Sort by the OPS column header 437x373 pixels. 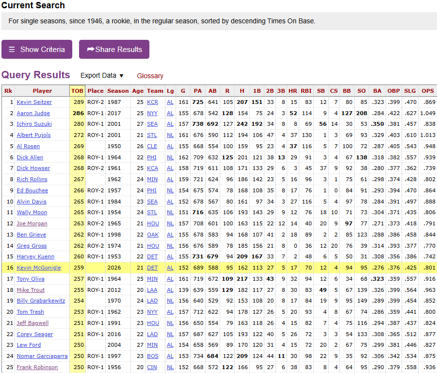point(427,91)
